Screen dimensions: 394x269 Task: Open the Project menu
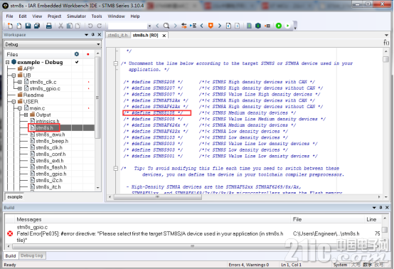54,16
